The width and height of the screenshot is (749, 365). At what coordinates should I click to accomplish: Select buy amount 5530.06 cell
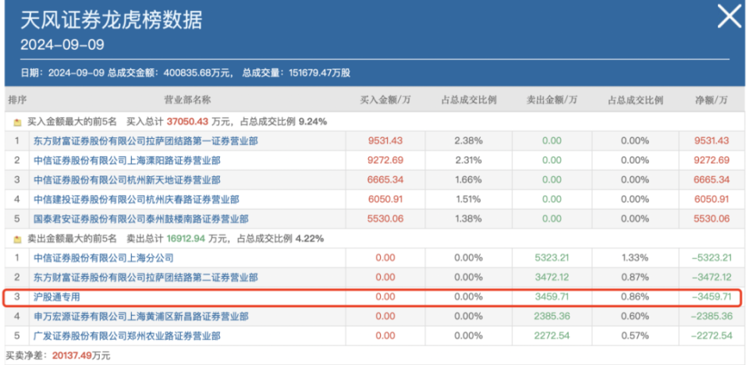[x=385, y=219]
